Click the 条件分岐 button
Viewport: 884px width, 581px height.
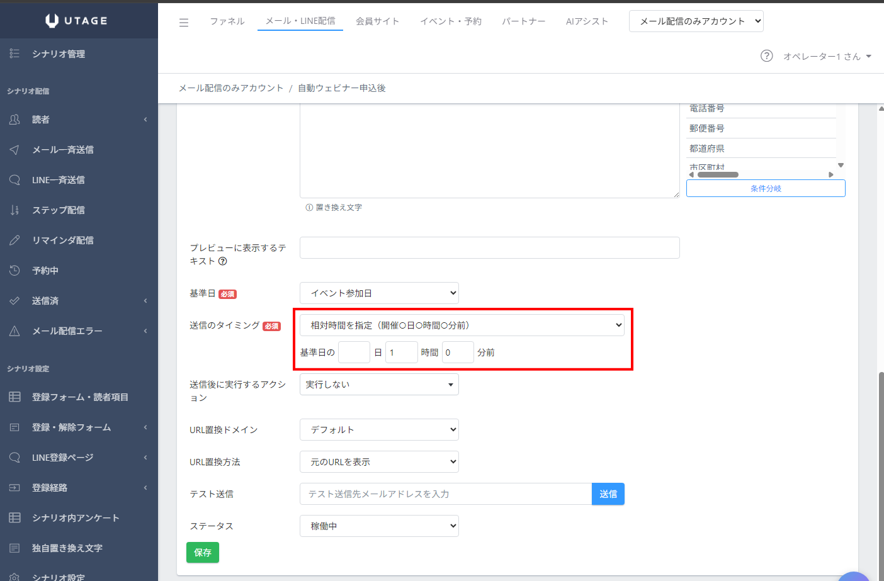pos(766,188)
